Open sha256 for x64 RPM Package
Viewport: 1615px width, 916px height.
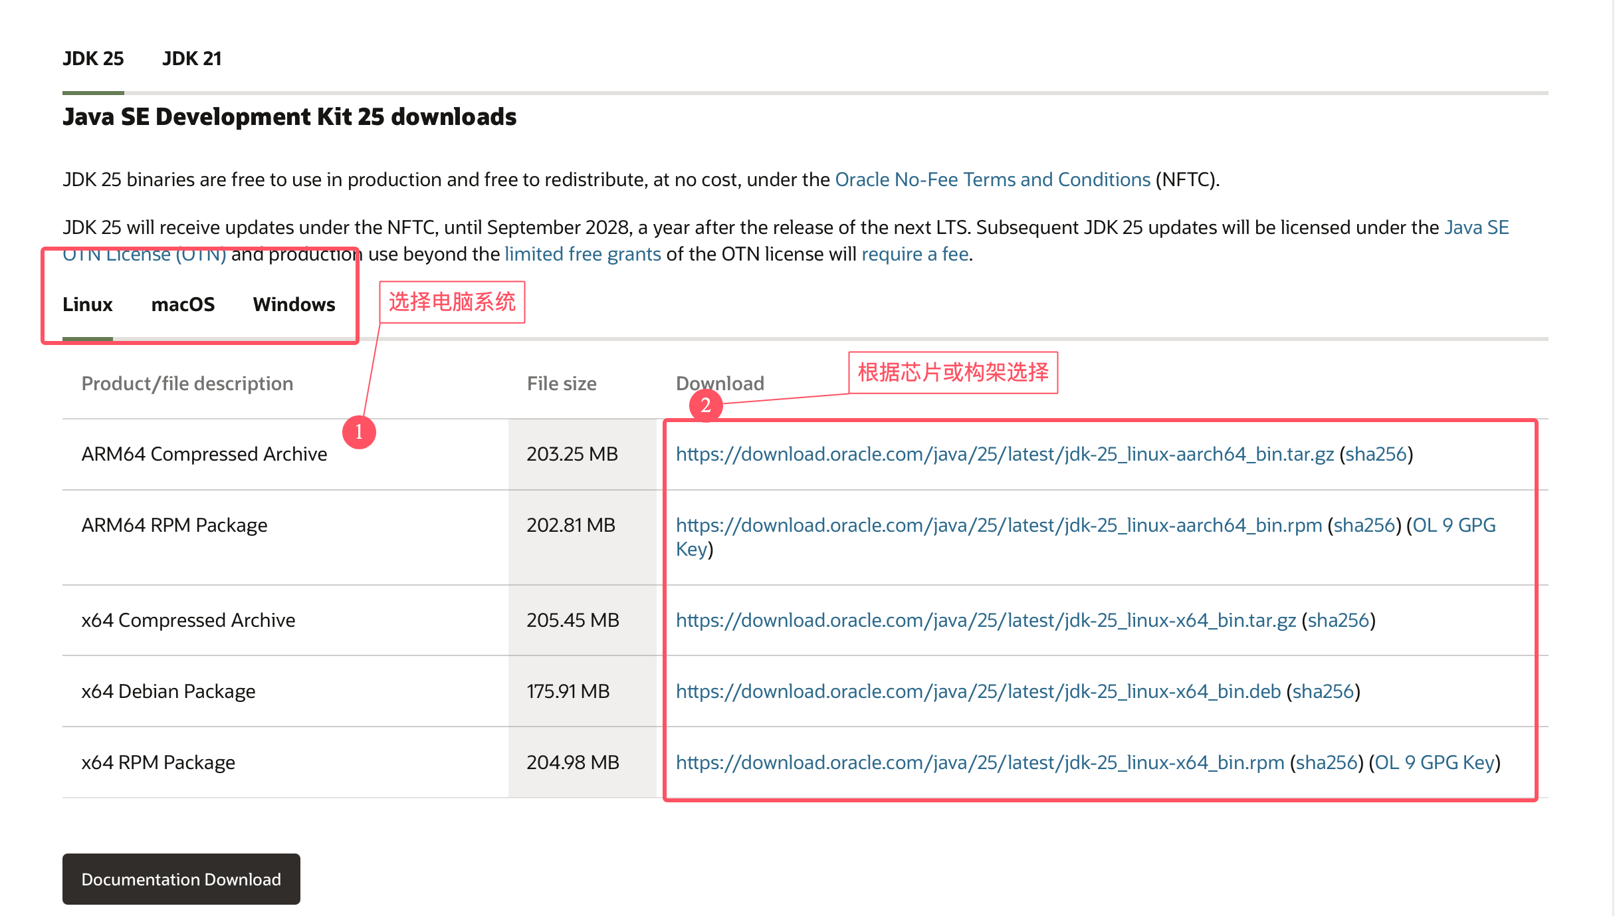(x=1327, y=762)
